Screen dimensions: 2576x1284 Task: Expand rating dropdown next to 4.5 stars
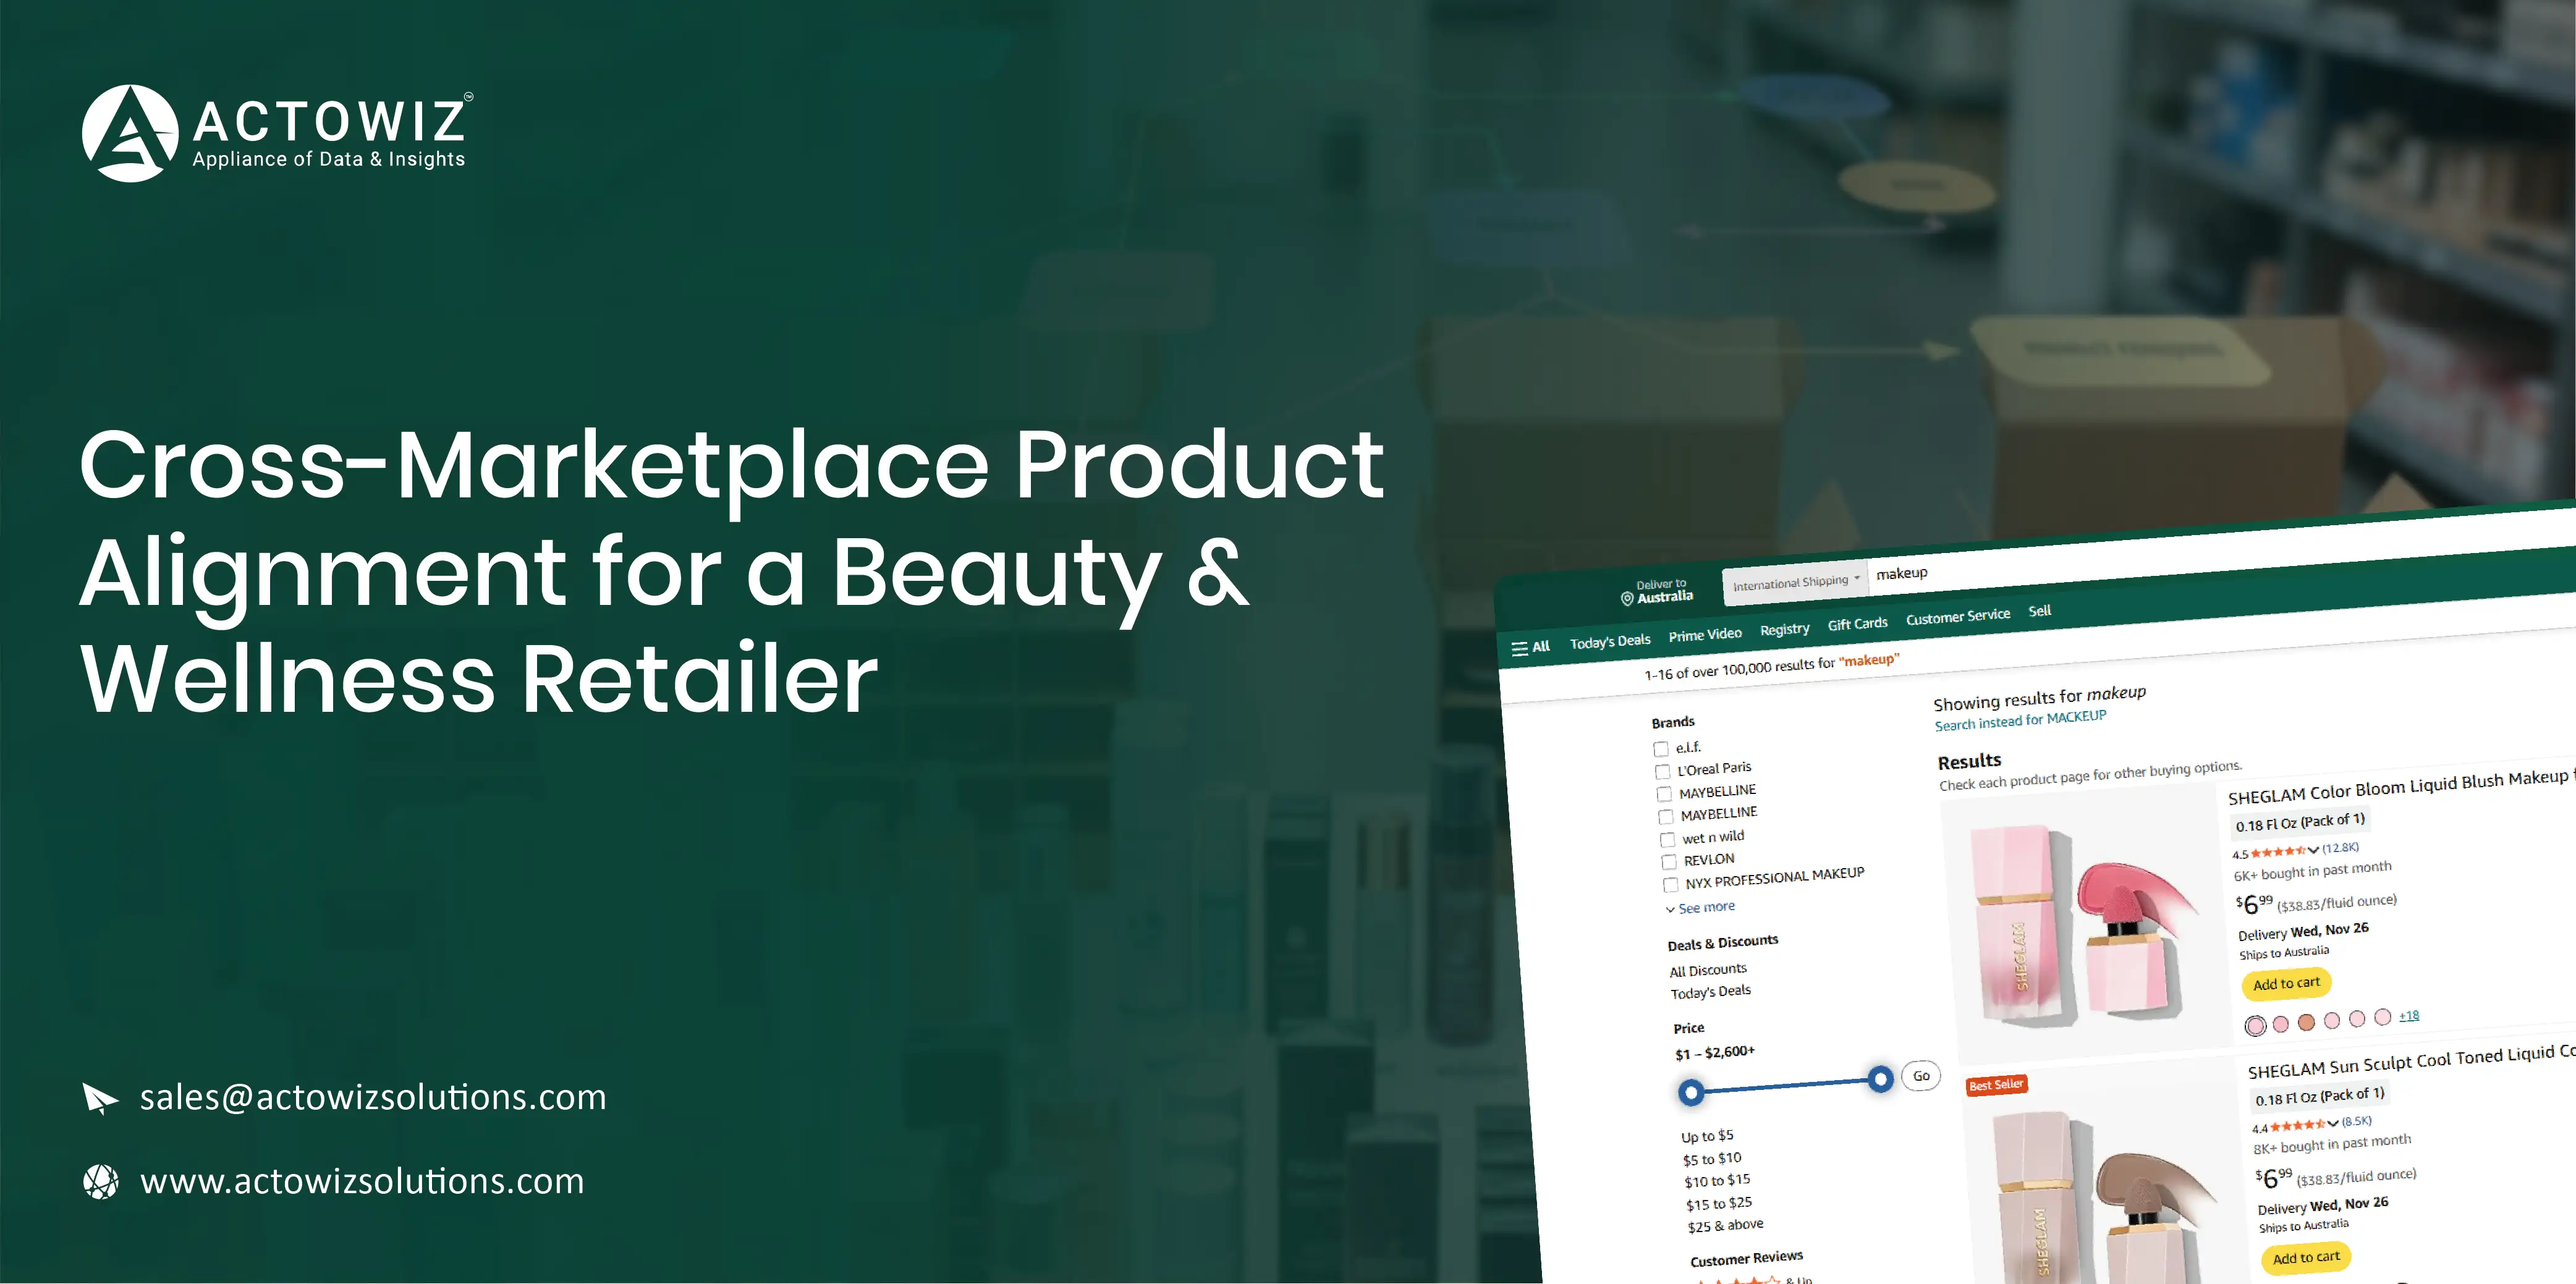tap(2313, 850)
